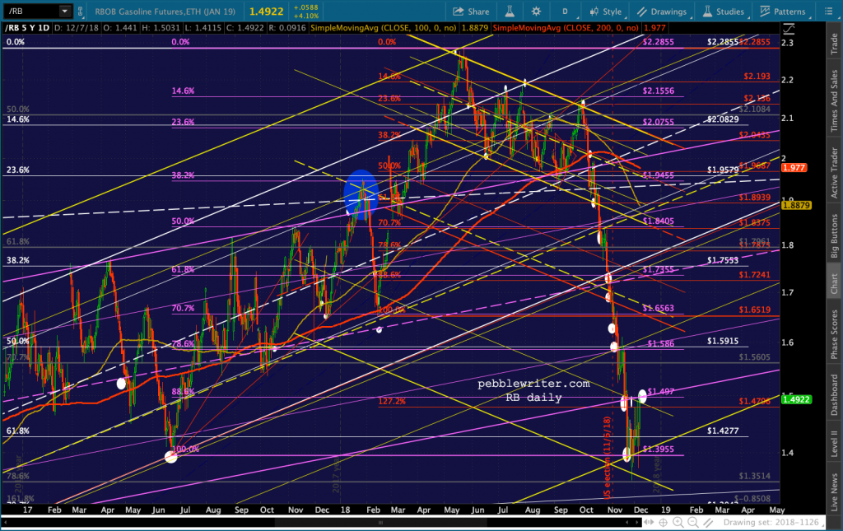Open the Drawing set: 2018-1126 selector

tap(774, 522)
